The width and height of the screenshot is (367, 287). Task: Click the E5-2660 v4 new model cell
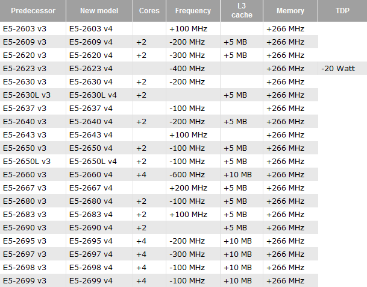click(90, 174)
